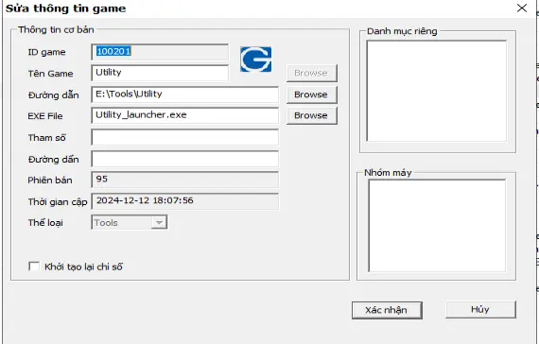
Task: Click the Tham số label
Action: (x=46, y=138)
